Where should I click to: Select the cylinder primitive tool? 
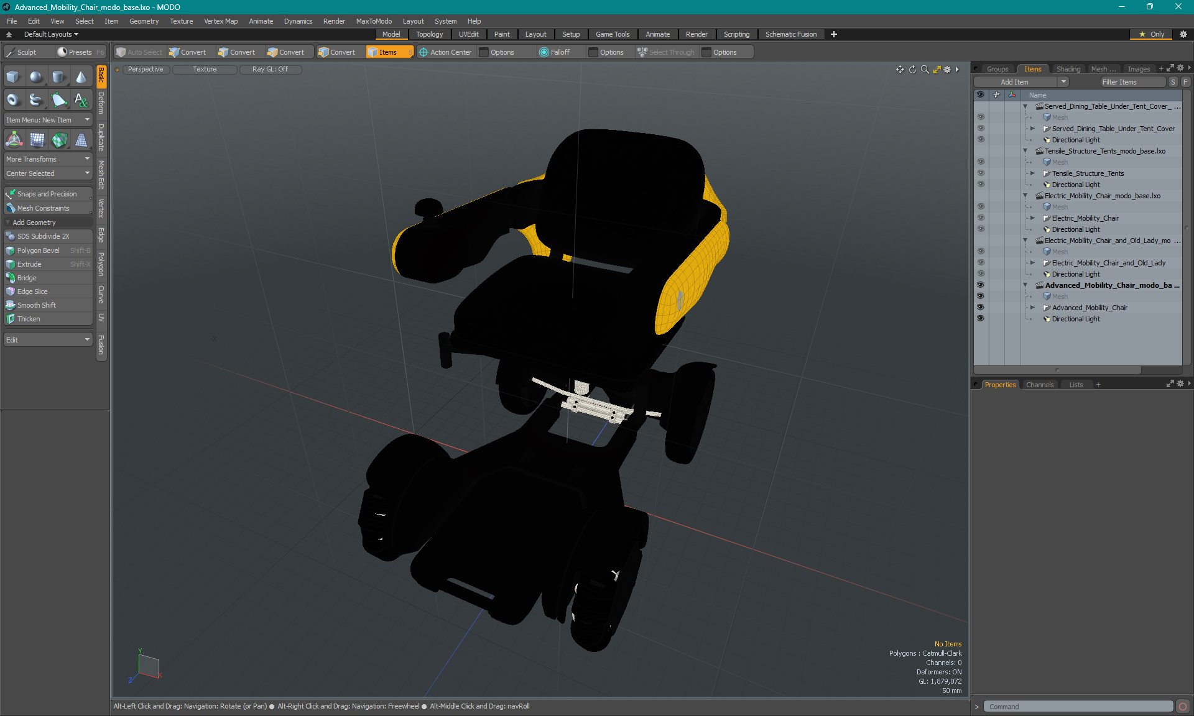click(59, 76)
